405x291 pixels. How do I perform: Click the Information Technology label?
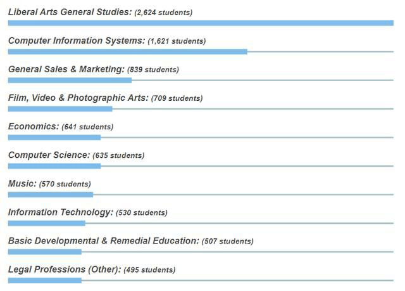click(x=61, y=212)
